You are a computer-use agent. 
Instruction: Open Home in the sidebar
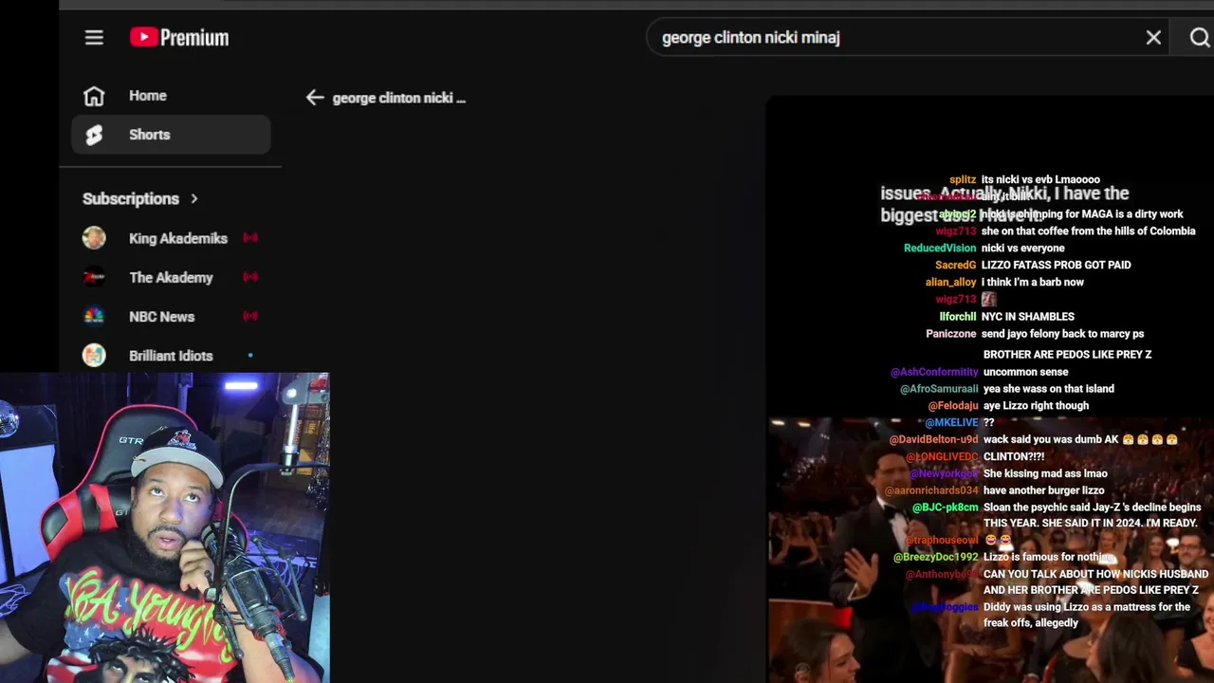[171, 96]
